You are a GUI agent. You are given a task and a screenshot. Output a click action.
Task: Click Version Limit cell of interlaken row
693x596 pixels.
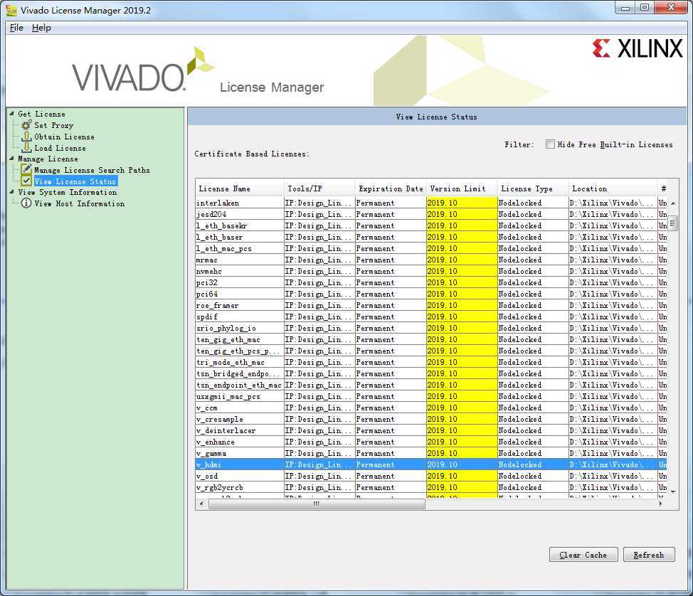click(x=462, y=203)
